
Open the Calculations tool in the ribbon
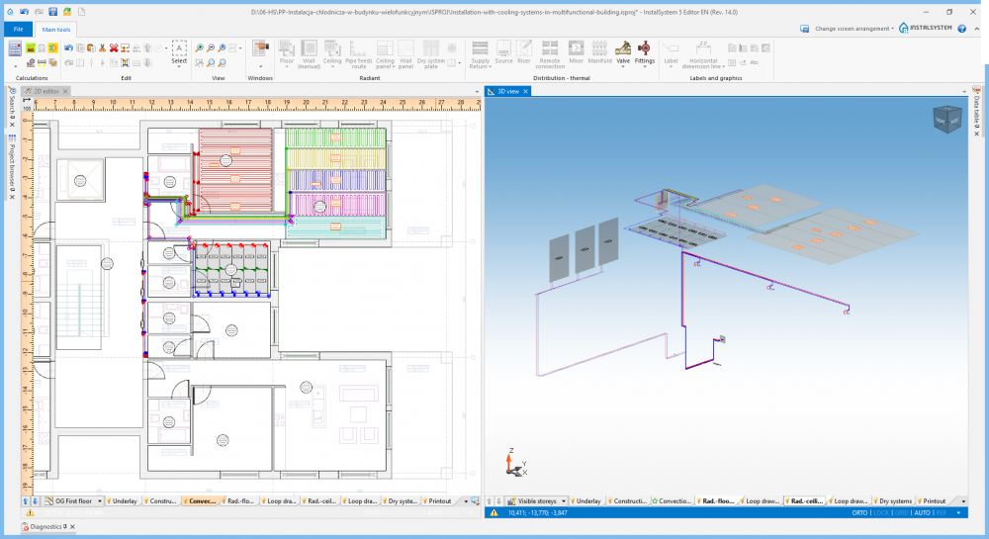[15, 48]
